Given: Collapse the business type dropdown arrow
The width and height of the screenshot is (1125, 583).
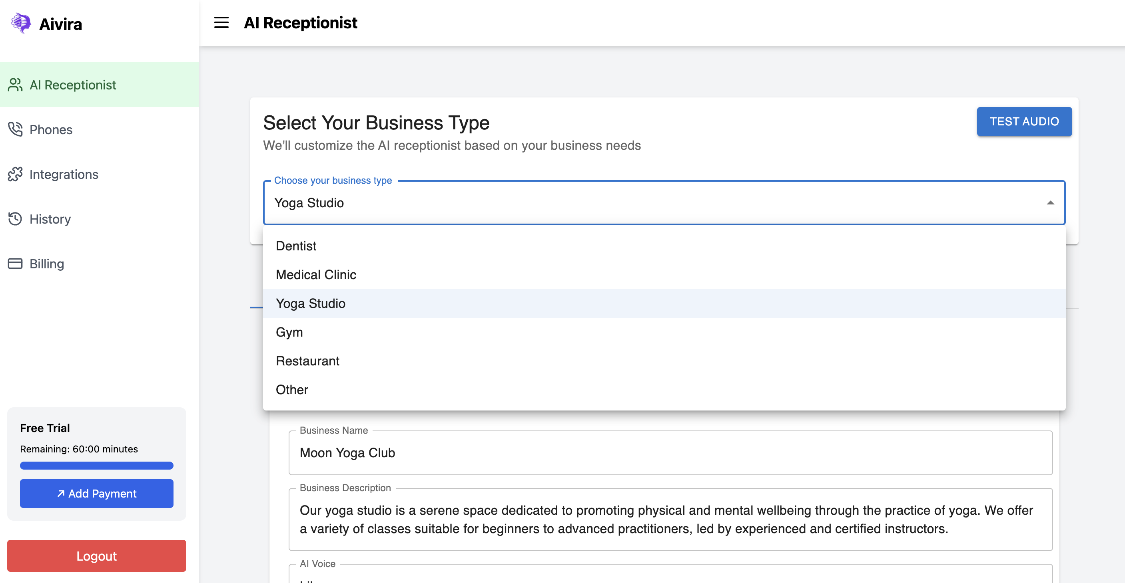Looking at the screenshot, I should click(x=1050, y=203).
